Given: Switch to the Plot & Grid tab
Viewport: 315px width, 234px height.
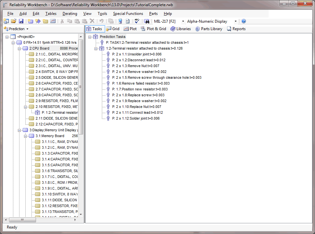Looking at the screenshot, I should [x=153, y=29].
